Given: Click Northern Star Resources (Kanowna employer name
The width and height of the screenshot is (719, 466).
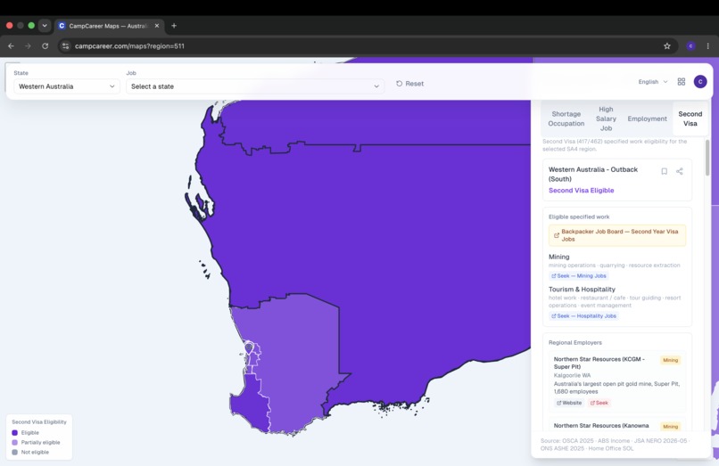Looking at the screenshot, I should click(601, 426).
